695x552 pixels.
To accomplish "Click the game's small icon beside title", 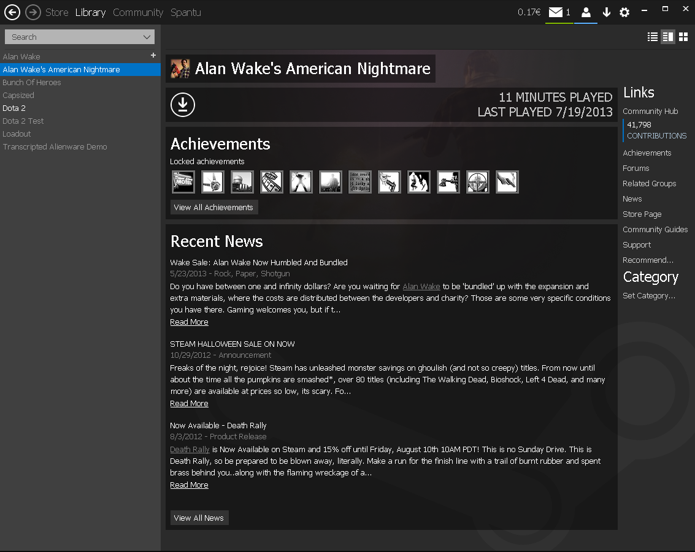I will (x=180, y=69).
